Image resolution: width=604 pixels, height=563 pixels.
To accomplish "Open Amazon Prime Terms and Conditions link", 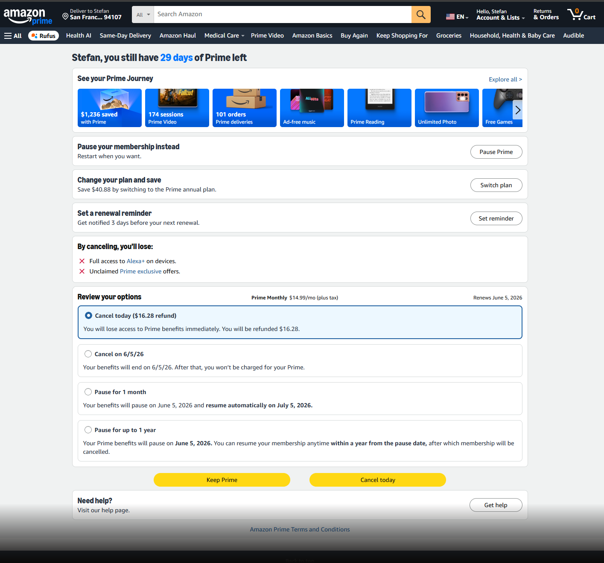I will click(300, 529).
